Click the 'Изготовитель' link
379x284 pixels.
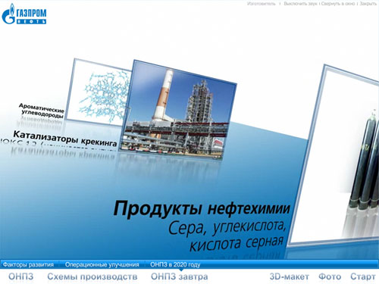click(262, 4)
